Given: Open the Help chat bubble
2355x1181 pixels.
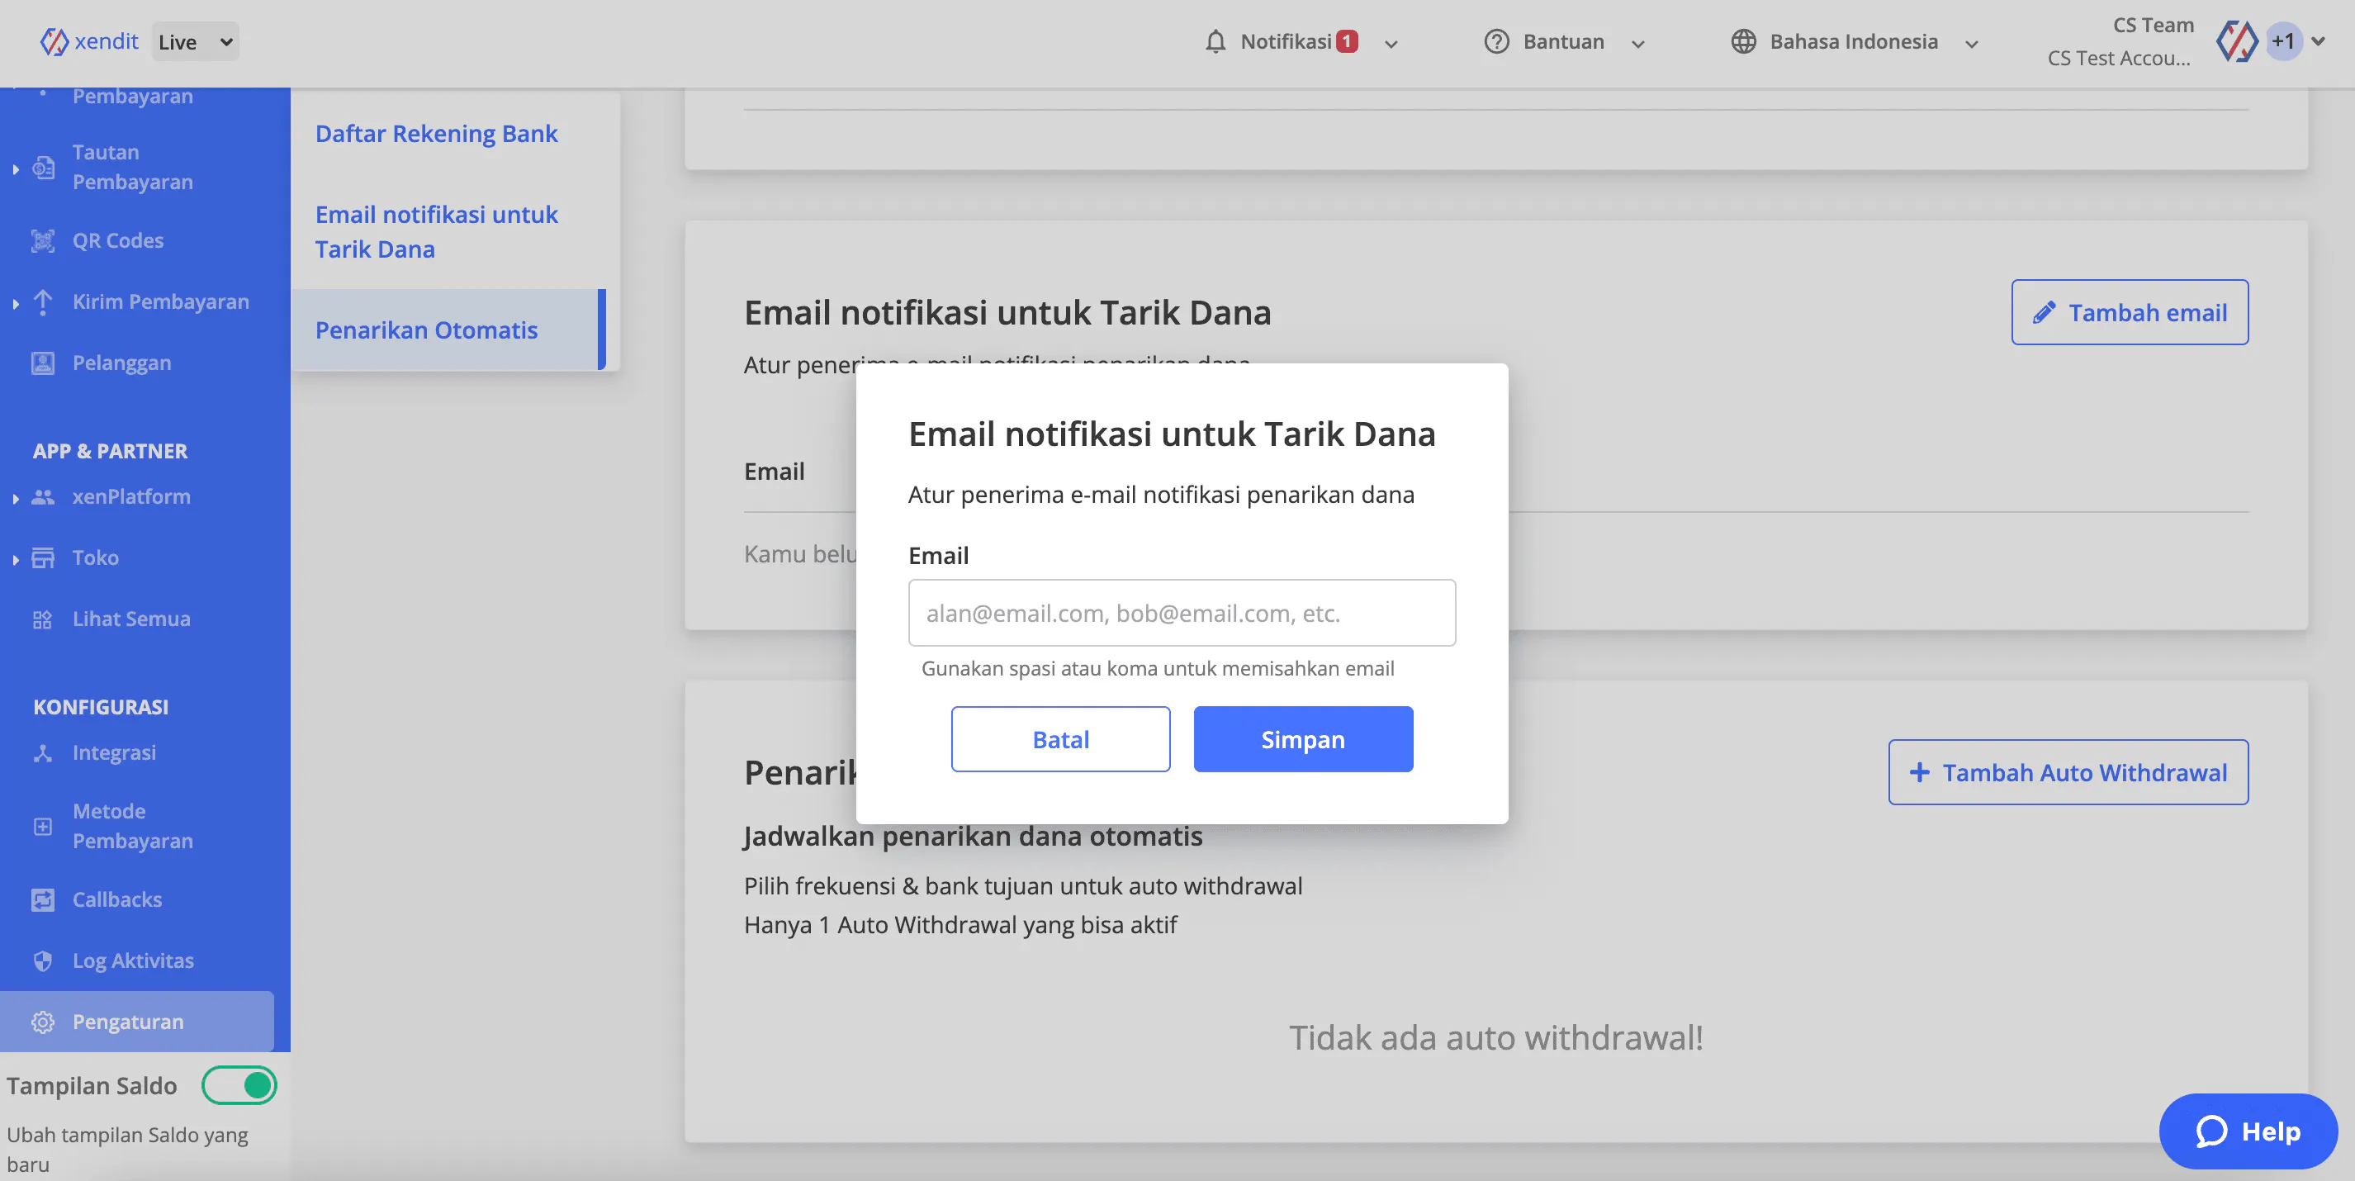Looking at the screenshot, I should (x=2247, y=1131).
